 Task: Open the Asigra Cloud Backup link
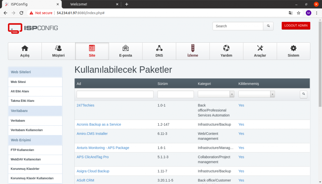pyautogui.click(x=93, y=171)
